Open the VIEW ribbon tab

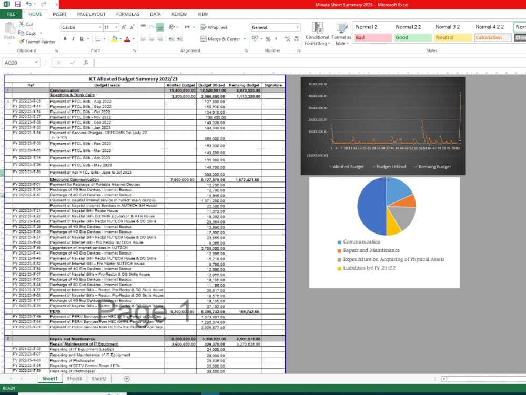coord(203,14)
